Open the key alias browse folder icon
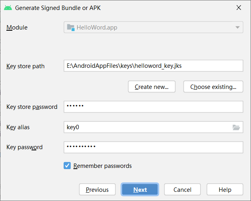Image resolution: width=251 pixels, height=201 pixels. (236, 127)
